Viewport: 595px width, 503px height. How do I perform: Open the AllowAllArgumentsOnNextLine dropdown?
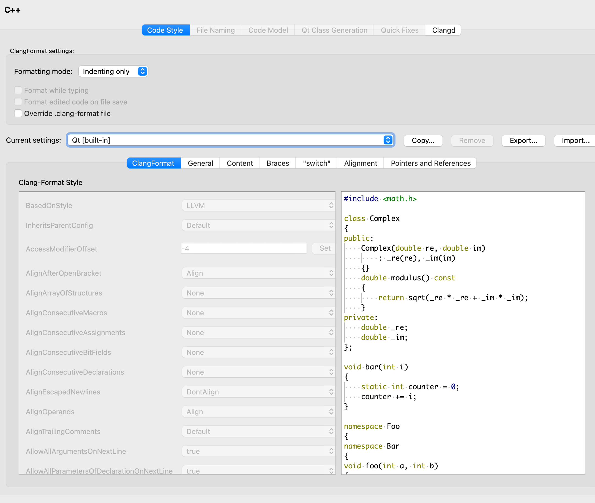(x=258, y=451)
